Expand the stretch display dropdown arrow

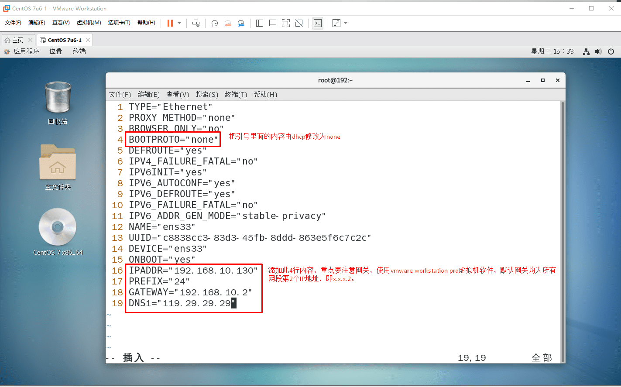[346, 23]
